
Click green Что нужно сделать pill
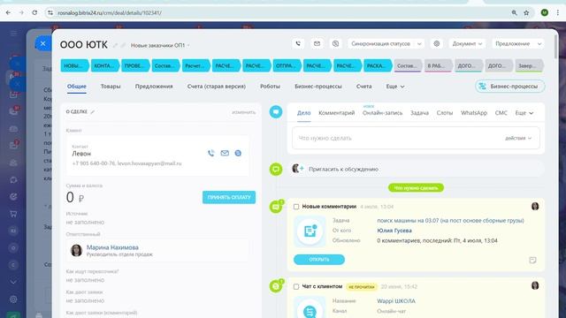click(416, 188)
